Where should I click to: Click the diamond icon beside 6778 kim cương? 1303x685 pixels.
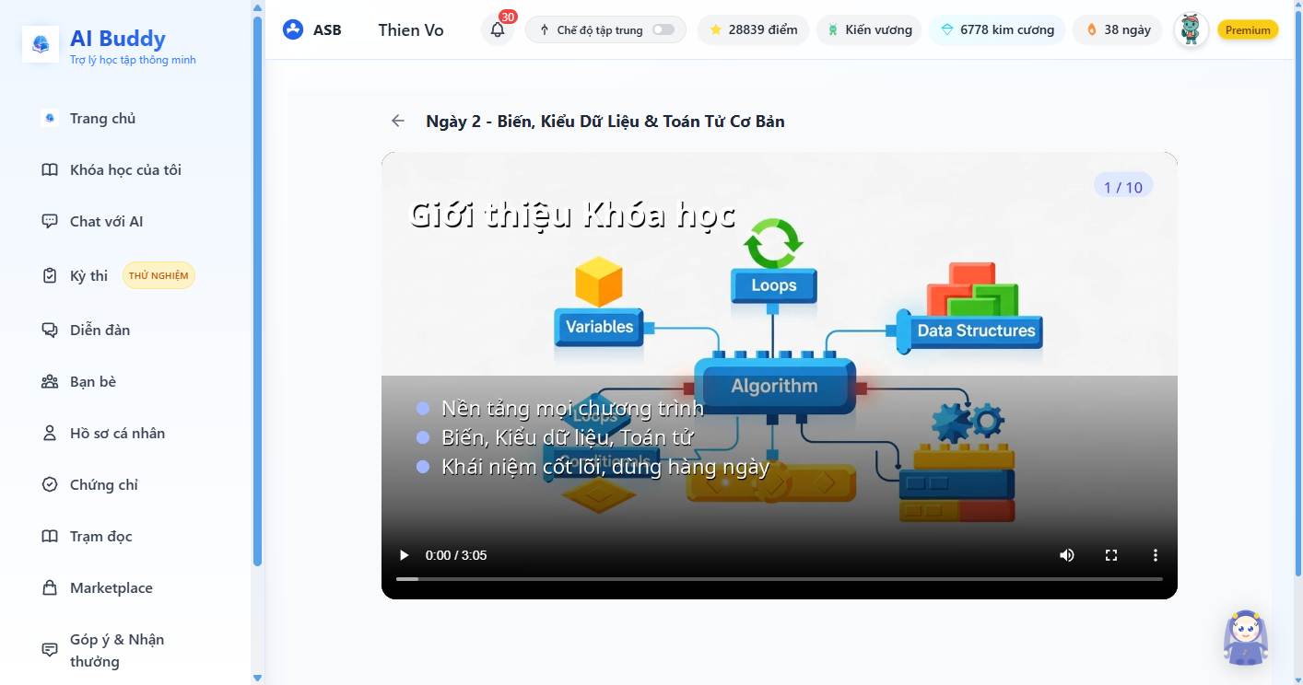947,29
